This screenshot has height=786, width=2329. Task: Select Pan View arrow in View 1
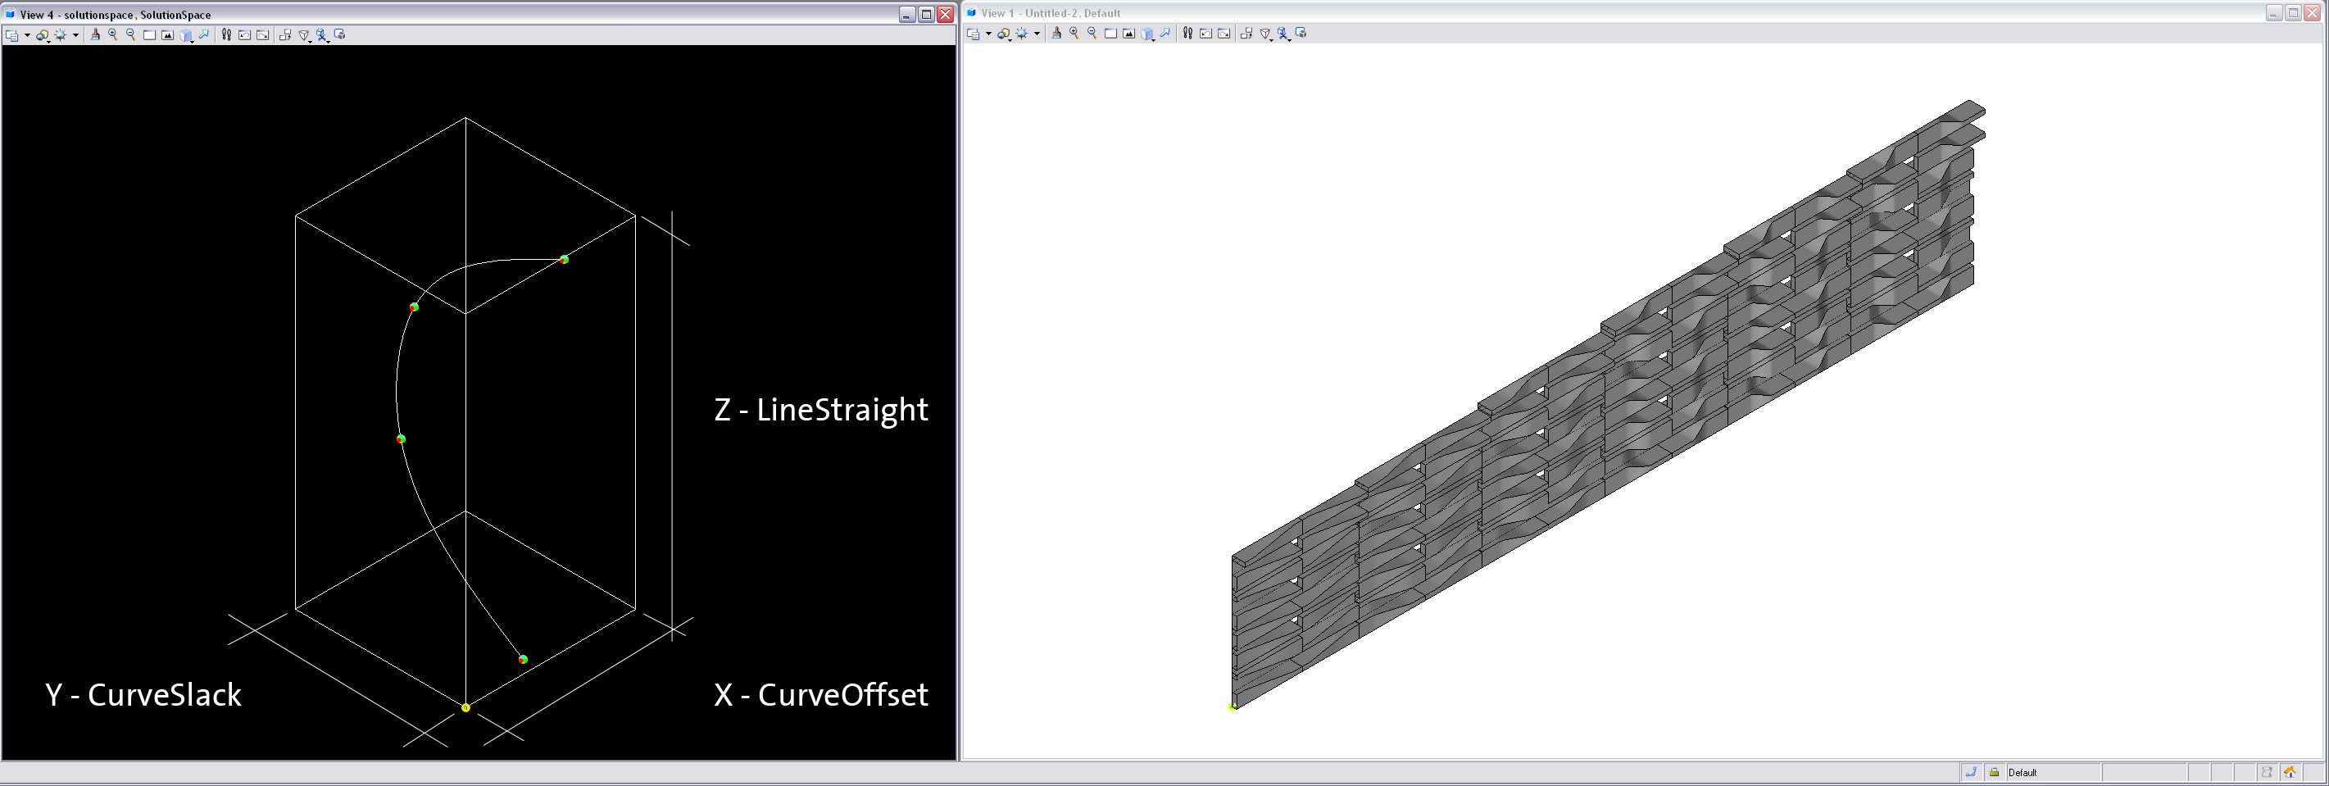tap(1165, 33)
